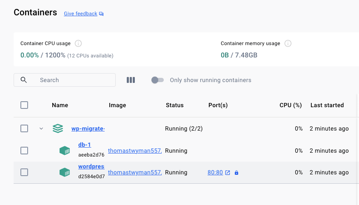Screen dimensions: 359x205
Task: Open the Give feedback link
Action: coord(81,14)
